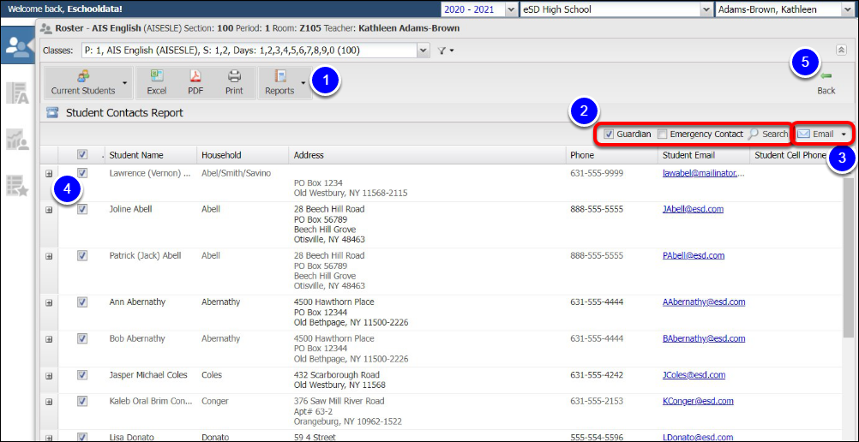Uncheck Joline Abell row checkbox
The height and width of the screenshot is (442, 859).
click(82, 209)
